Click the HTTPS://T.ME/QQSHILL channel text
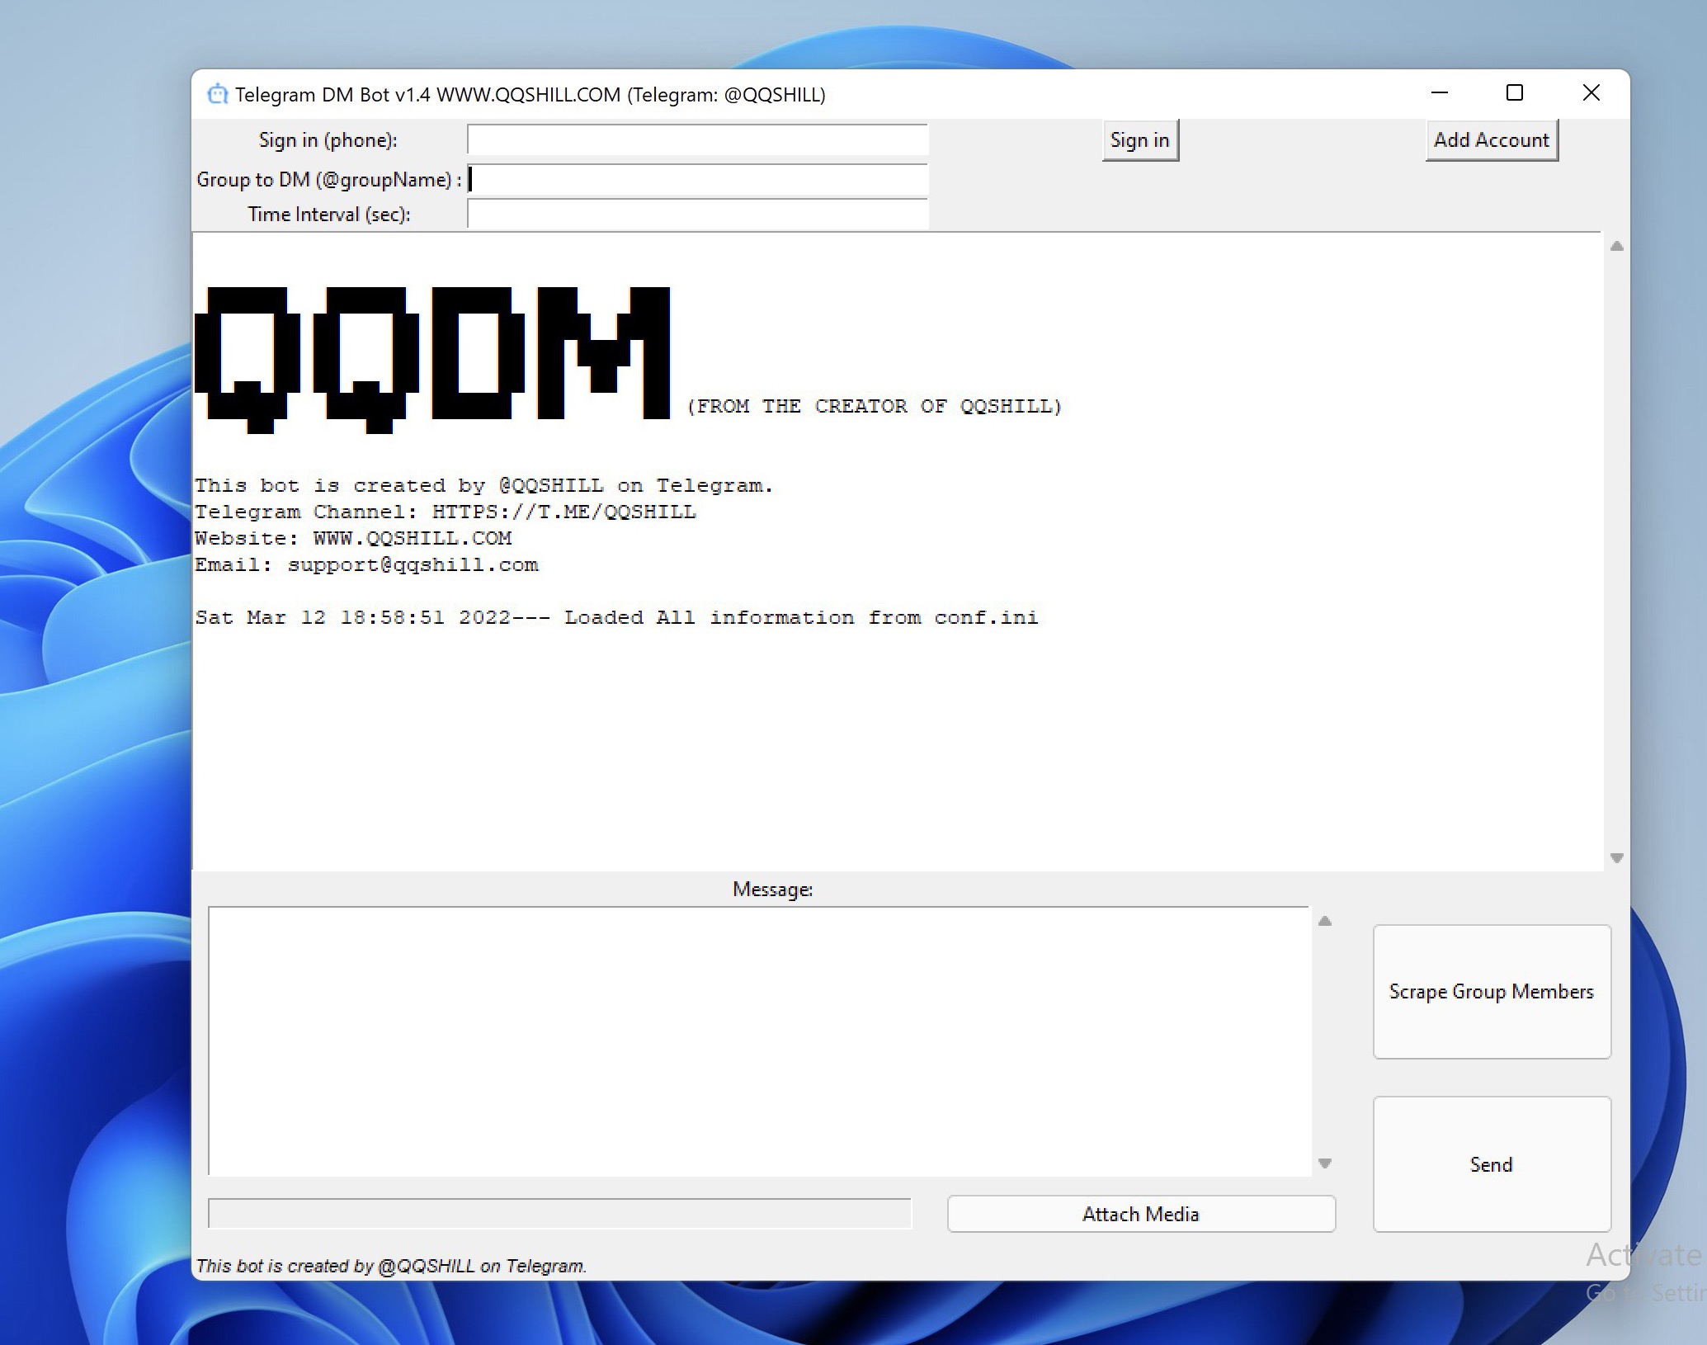 tap(564, 512)
